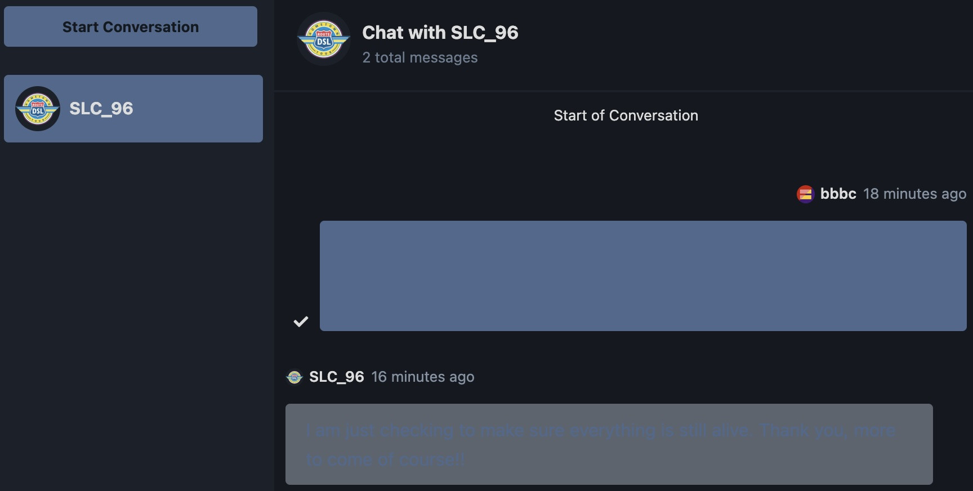Viewport: 973px width, 491px height.
Task: Select the SLC_96 conversation name in sidebar
Action: click(101, 108)
